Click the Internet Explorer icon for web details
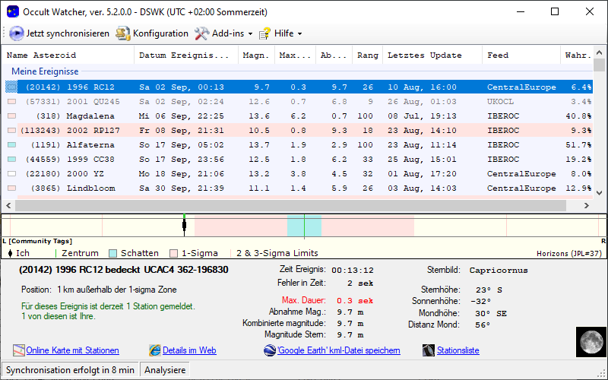608x380 pixels. click(x=155, y=350)
